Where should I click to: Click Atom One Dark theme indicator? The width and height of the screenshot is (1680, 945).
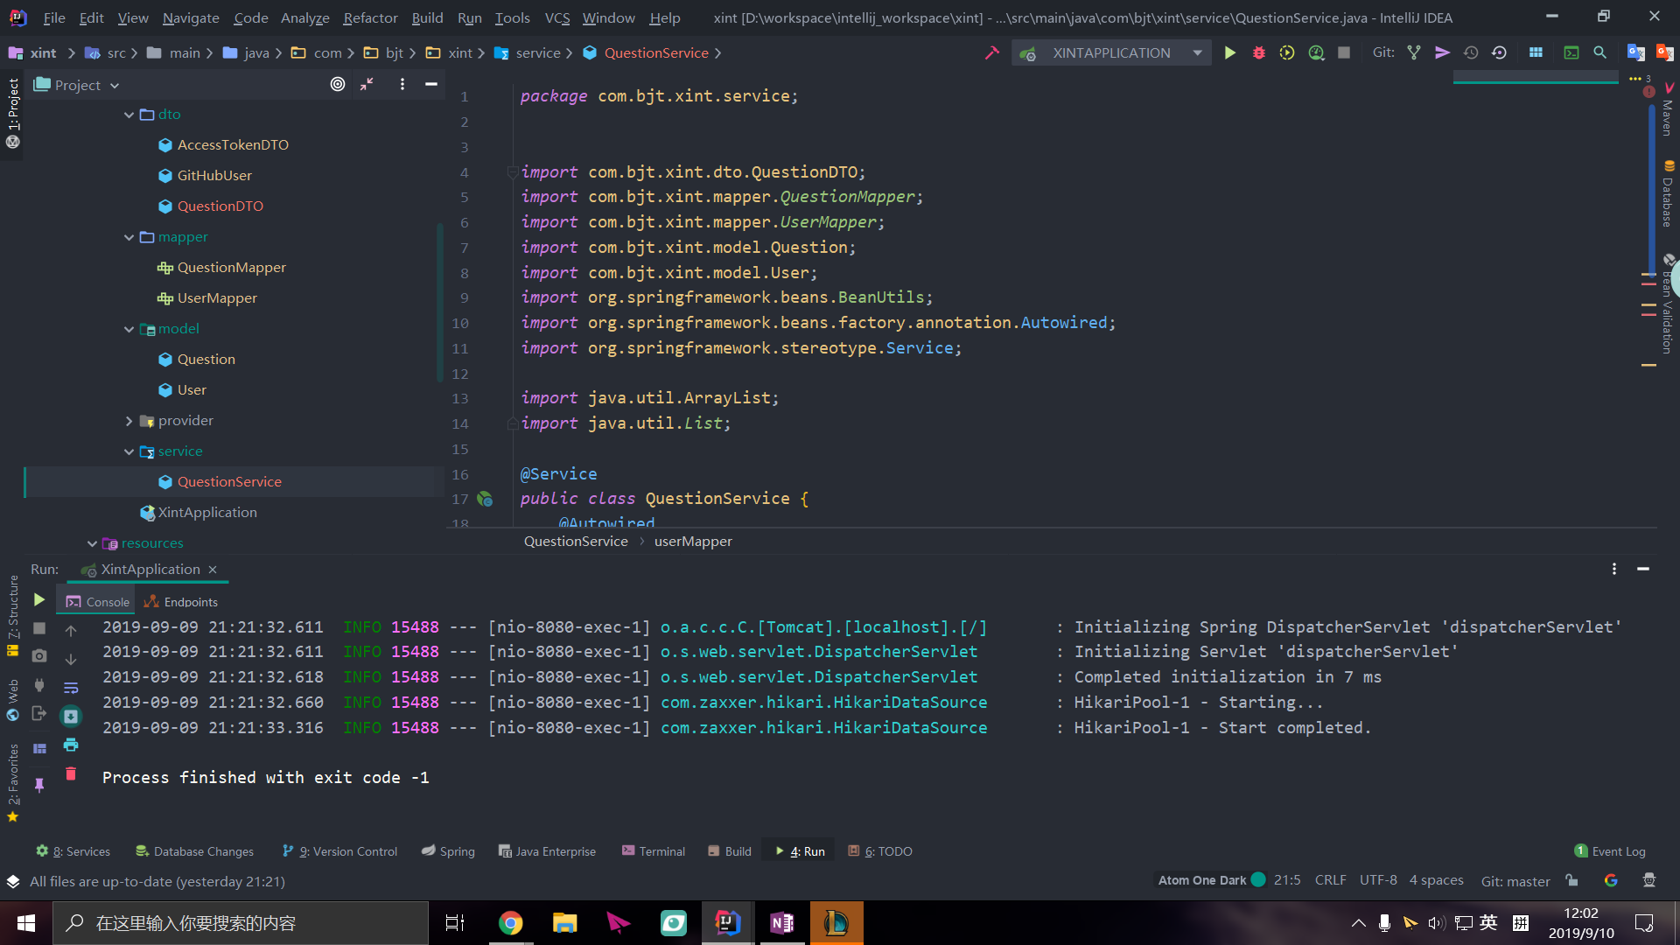pyautogui.click(x=1212, y=880)
